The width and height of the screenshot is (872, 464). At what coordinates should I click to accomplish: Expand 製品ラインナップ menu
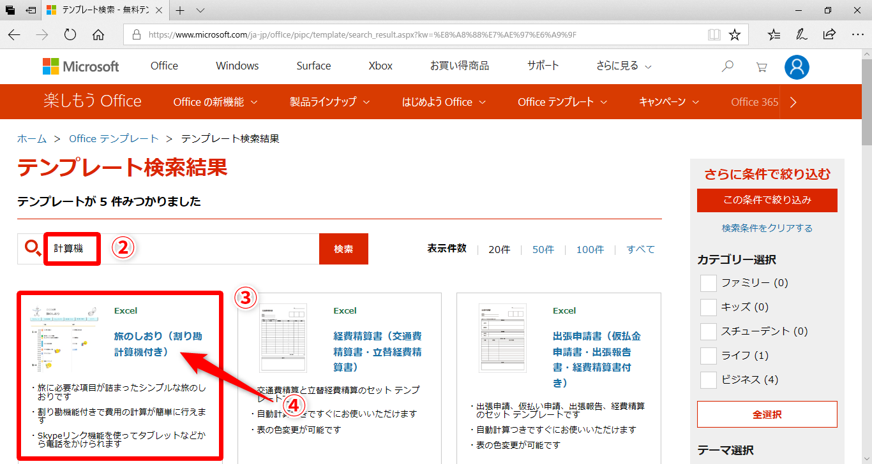(x=331, y=102)
